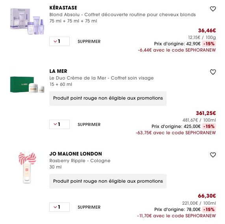Open Le Duo Crème de la Mer title
Viewport: 225px width, 224px height.
(101, 78)
